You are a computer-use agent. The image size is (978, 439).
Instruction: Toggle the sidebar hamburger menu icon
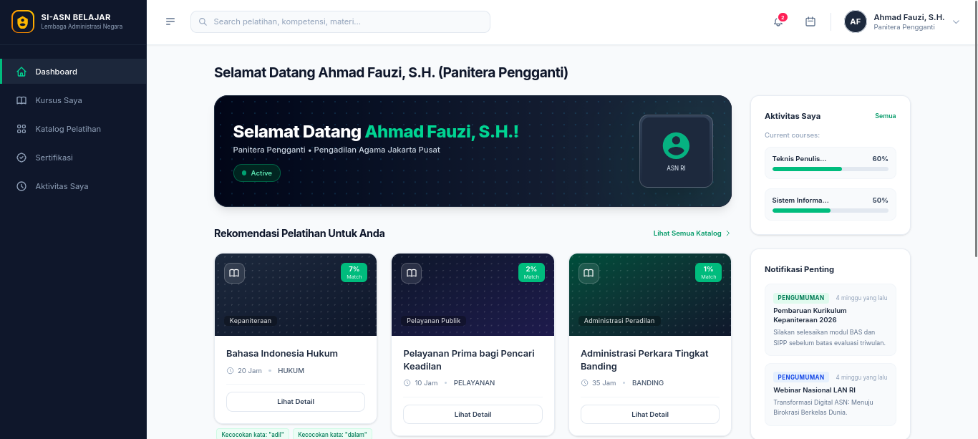pyautogui.click(x=170, y=21)
